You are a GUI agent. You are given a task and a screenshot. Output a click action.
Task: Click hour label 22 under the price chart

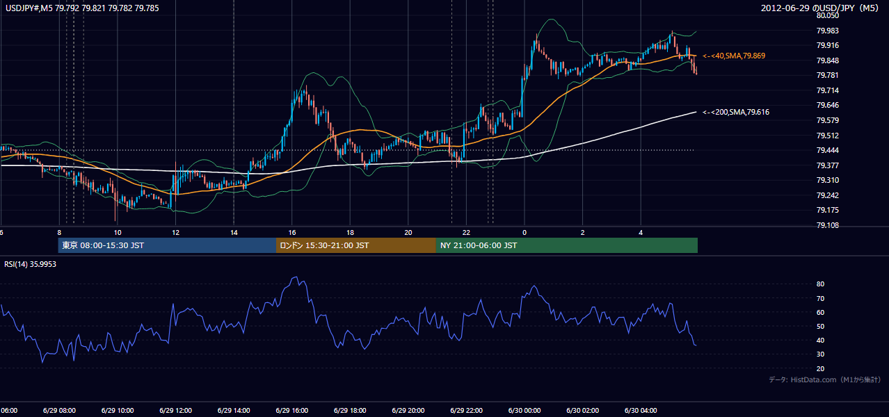(466, 232)
